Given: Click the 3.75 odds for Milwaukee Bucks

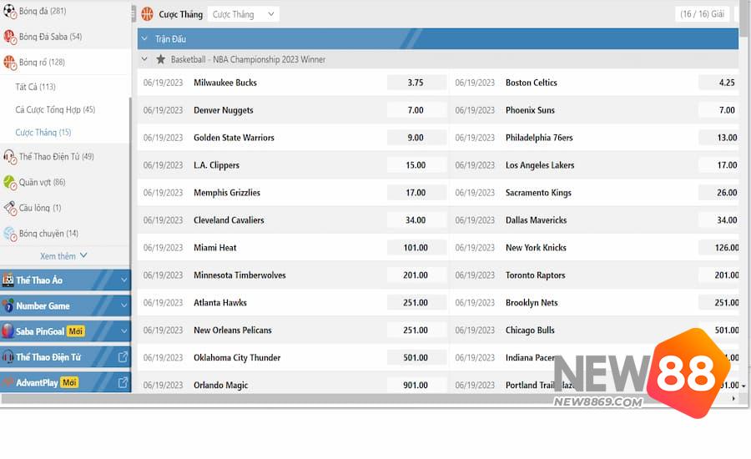Looking at the screenshot, I should 416,83.
